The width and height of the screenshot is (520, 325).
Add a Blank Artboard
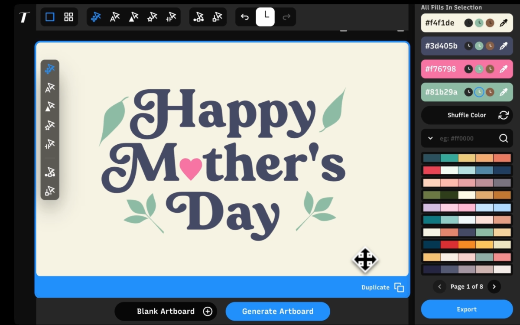tap(166, 311)
